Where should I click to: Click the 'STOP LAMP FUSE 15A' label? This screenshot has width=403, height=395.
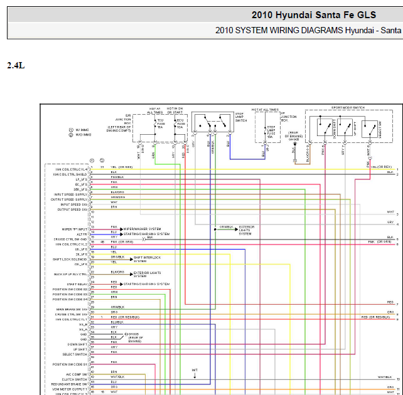tap(271, 132)
